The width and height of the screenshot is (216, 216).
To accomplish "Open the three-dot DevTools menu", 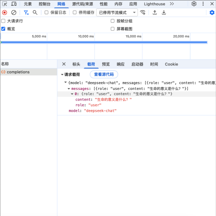I will coord(203,4).
